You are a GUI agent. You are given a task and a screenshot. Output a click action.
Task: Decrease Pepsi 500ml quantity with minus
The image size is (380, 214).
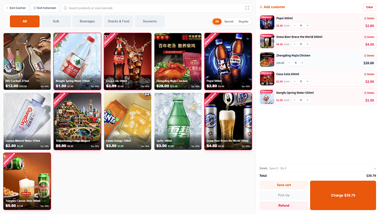(x=294, y=25)
